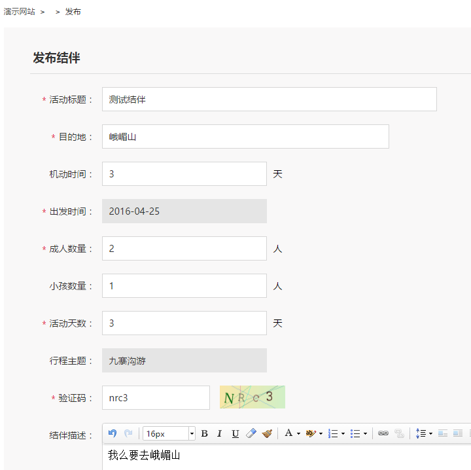The width and height of the screenshot is (471, 470).
Task: Toggle bold text formatting
Action: click(204, 433)
